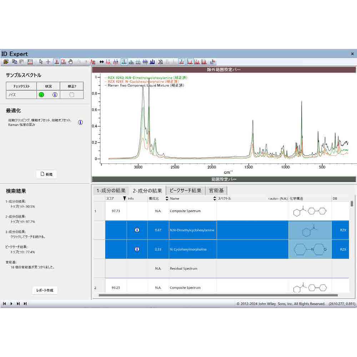This screenshot has width=357, height=357.
Task: Click the 除外範囲設定バー above the spectrum
Action: 224,70
